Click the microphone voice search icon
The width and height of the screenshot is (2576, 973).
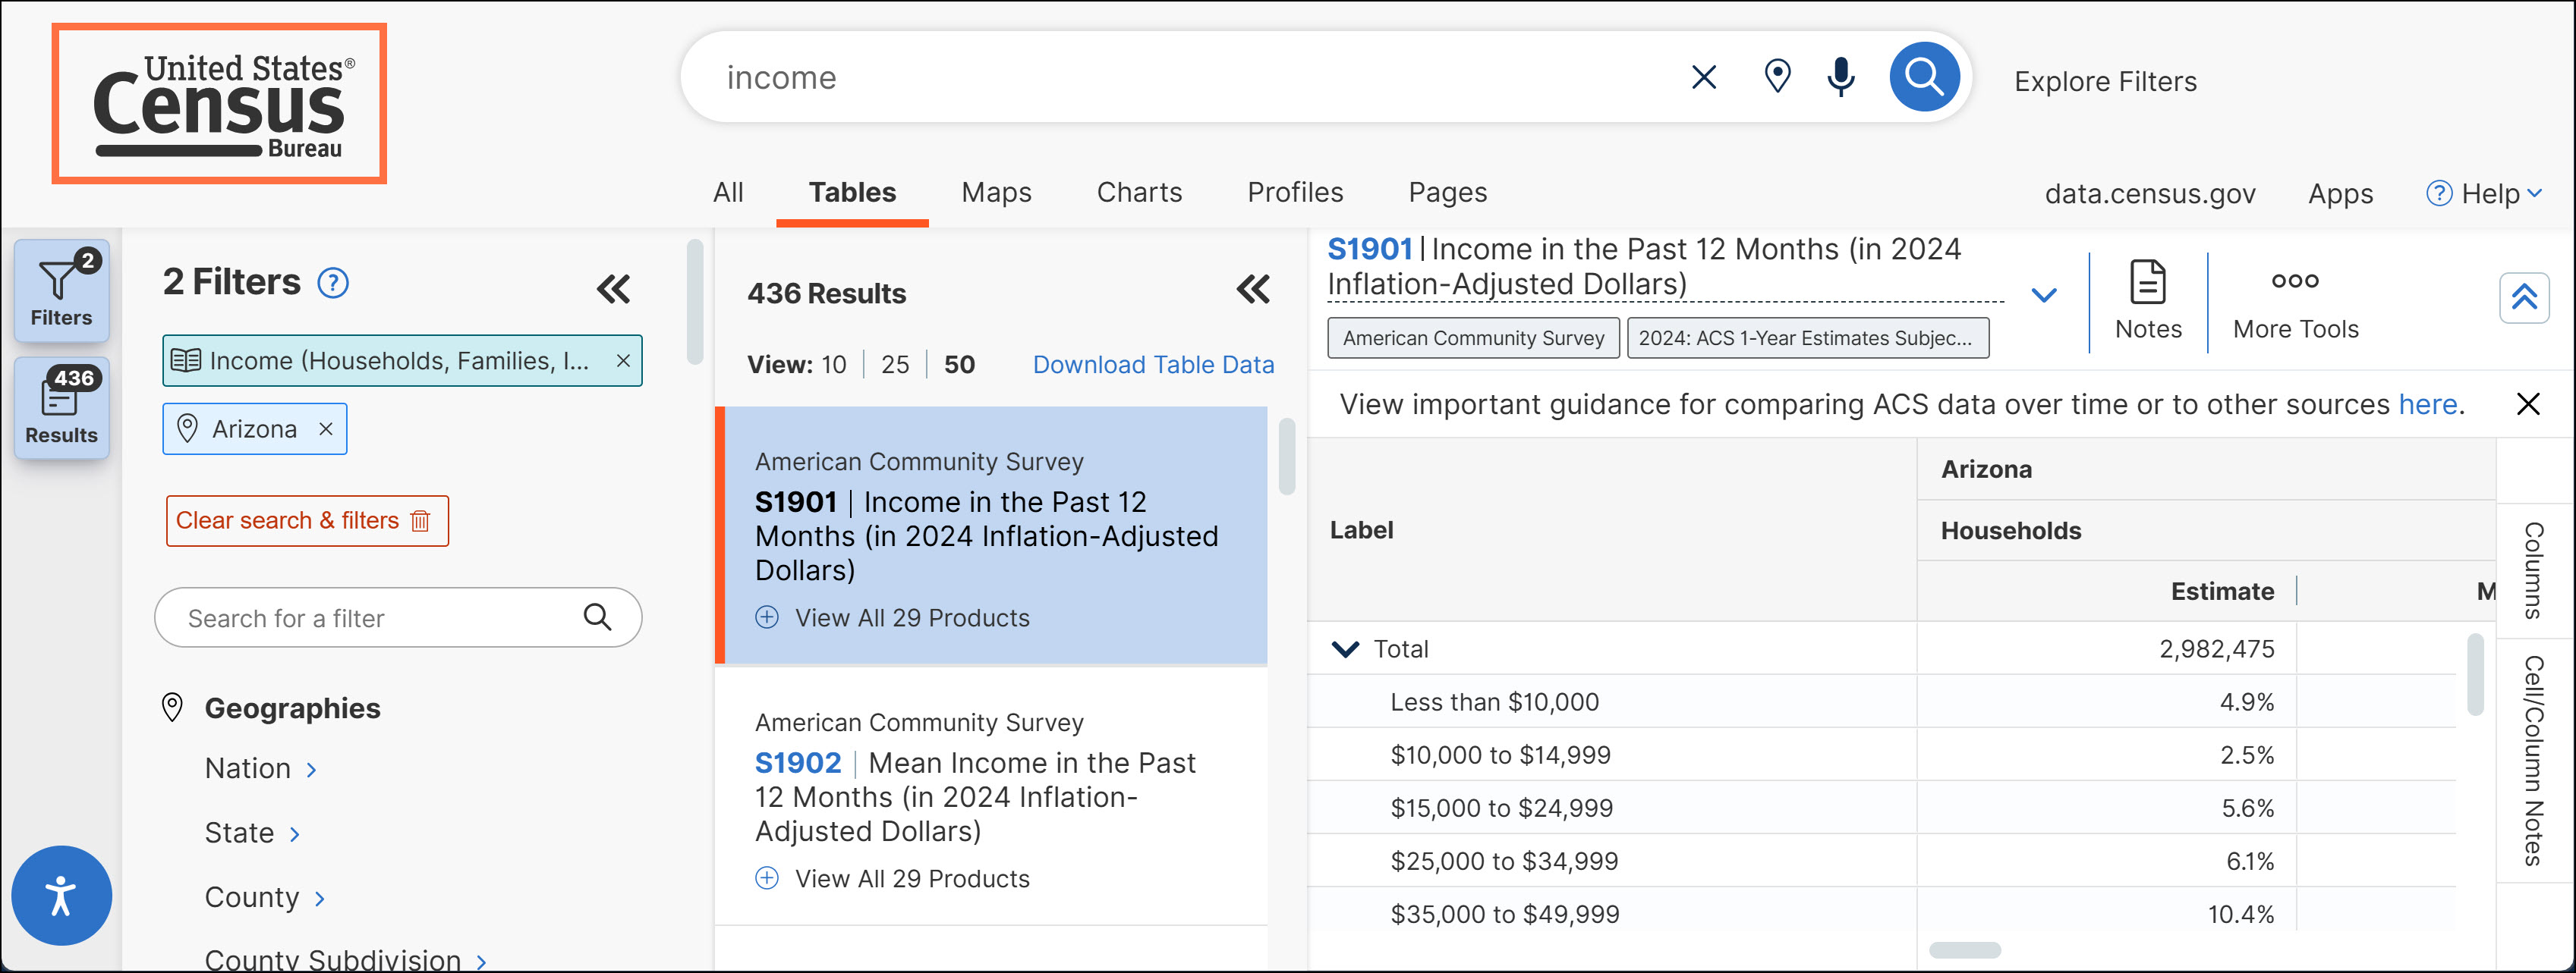pos(1840,77)
